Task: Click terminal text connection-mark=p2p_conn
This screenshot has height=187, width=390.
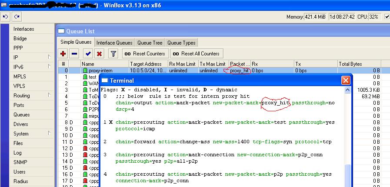Action: pos(152,181)
